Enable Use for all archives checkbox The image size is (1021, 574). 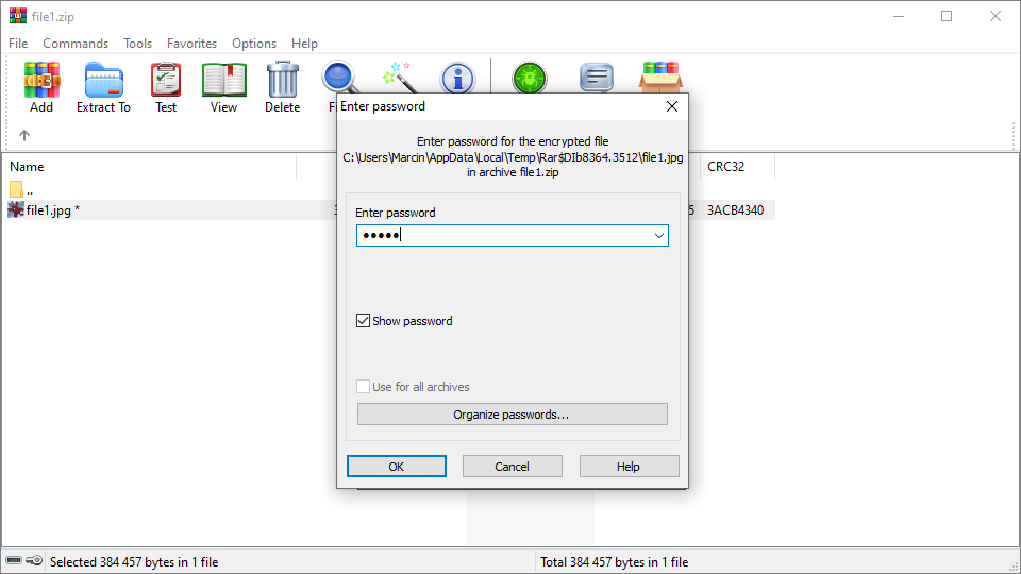point(362,386)
